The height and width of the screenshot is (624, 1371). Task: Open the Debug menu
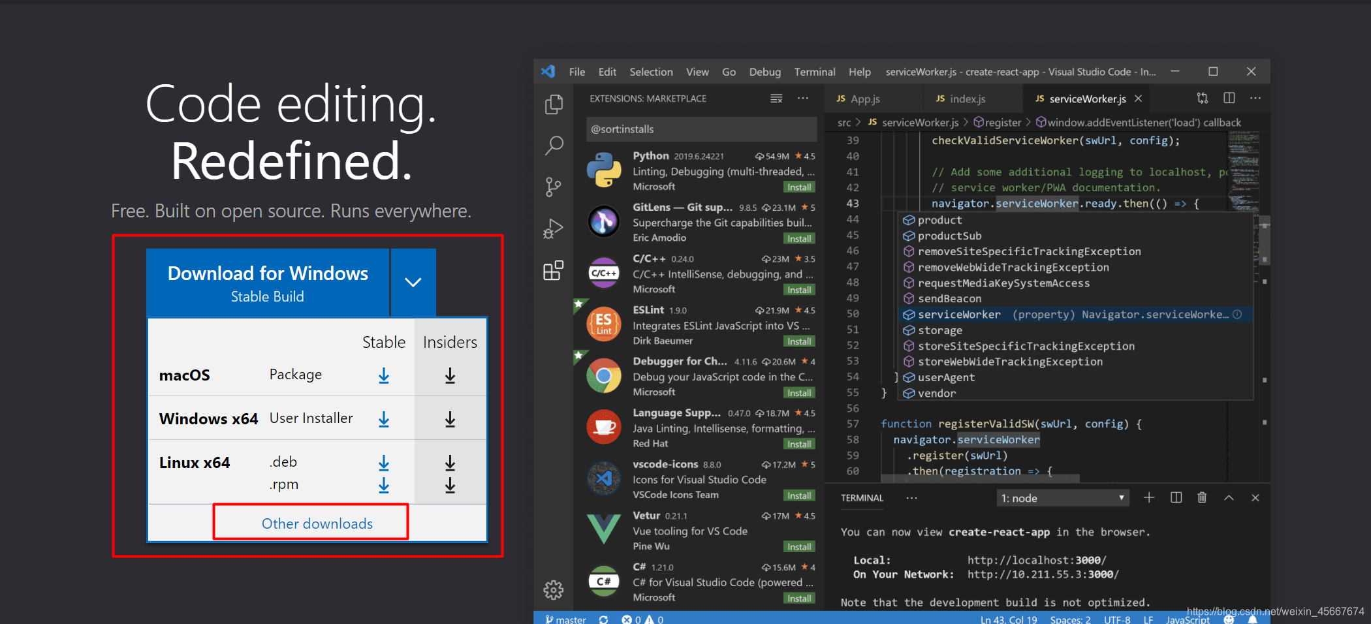point(765,72)
